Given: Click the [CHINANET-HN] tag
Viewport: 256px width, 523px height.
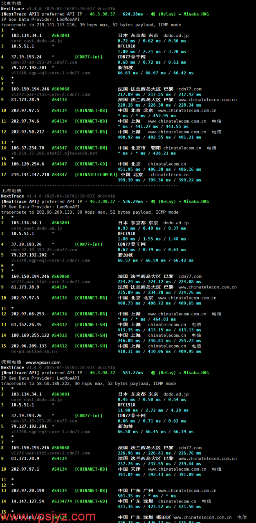Looking at the screenshot, I should 91,148.
